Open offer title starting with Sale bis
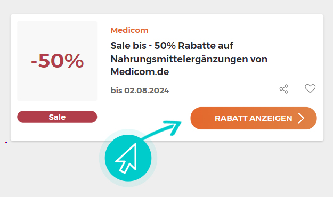The height and width of the screenshot is (197, 333). coord(189,59)
